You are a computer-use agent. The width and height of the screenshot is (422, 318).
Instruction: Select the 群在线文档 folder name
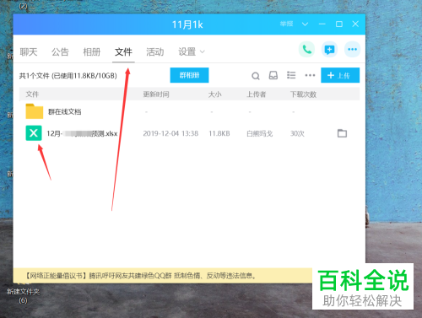(x=65, y=112)
